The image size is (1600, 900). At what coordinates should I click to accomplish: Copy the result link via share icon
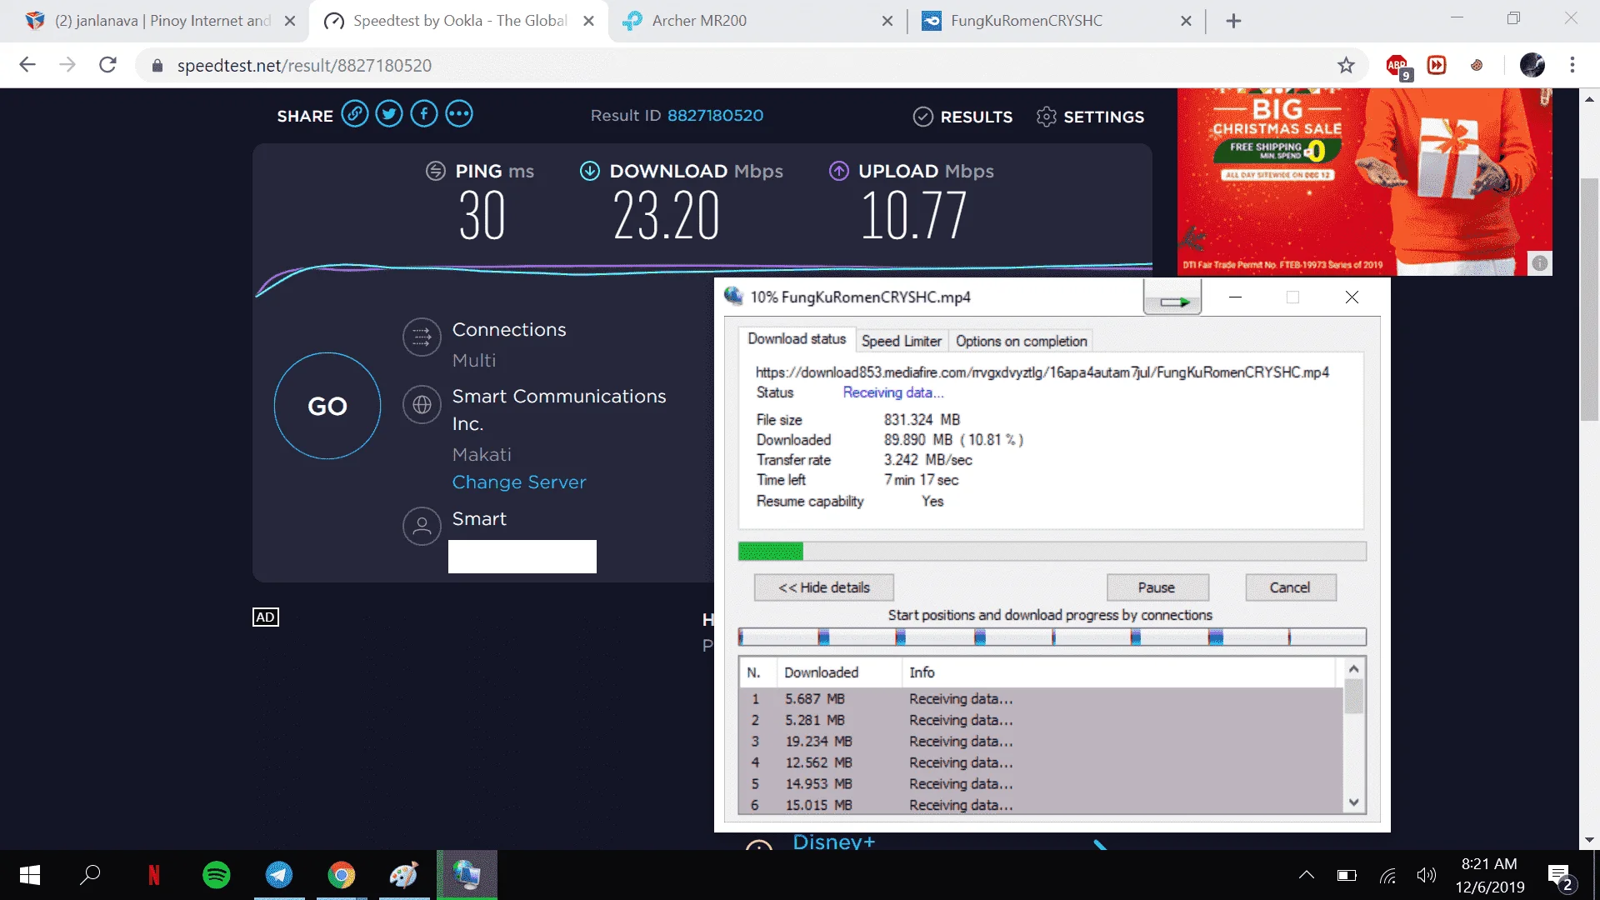(355, 114)
